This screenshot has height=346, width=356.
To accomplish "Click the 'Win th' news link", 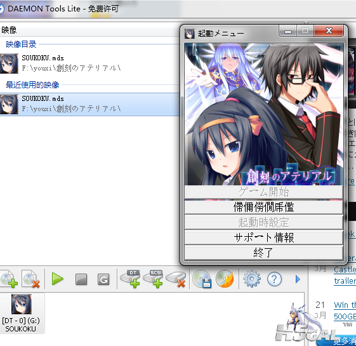I will [x=345, y=305].
